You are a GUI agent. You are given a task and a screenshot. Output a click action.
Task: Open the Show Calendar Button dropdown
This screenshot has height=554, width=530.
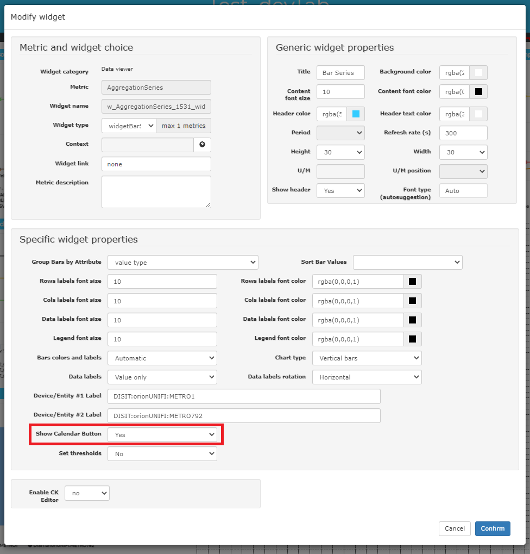162,435
